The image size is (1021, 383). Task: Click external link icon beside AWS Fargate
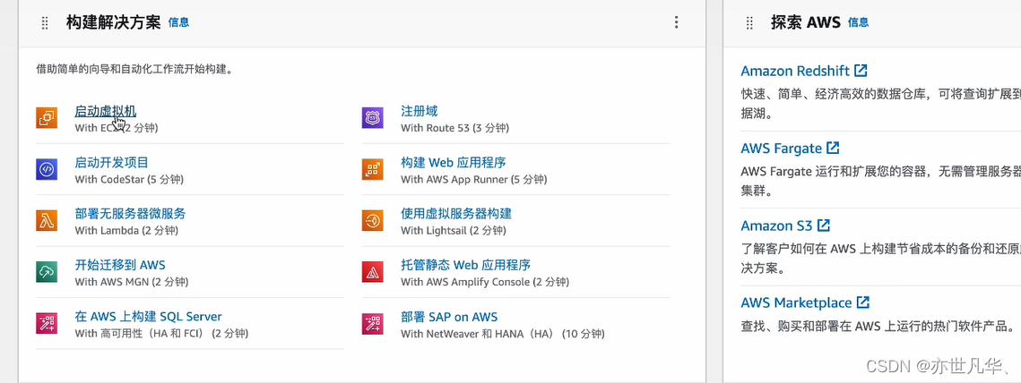(x=833, y=148)
